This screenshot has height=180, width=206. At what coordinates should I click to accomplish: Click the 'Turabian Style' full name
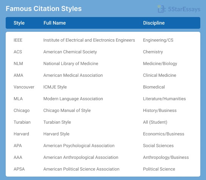click(x=57, y=122)
